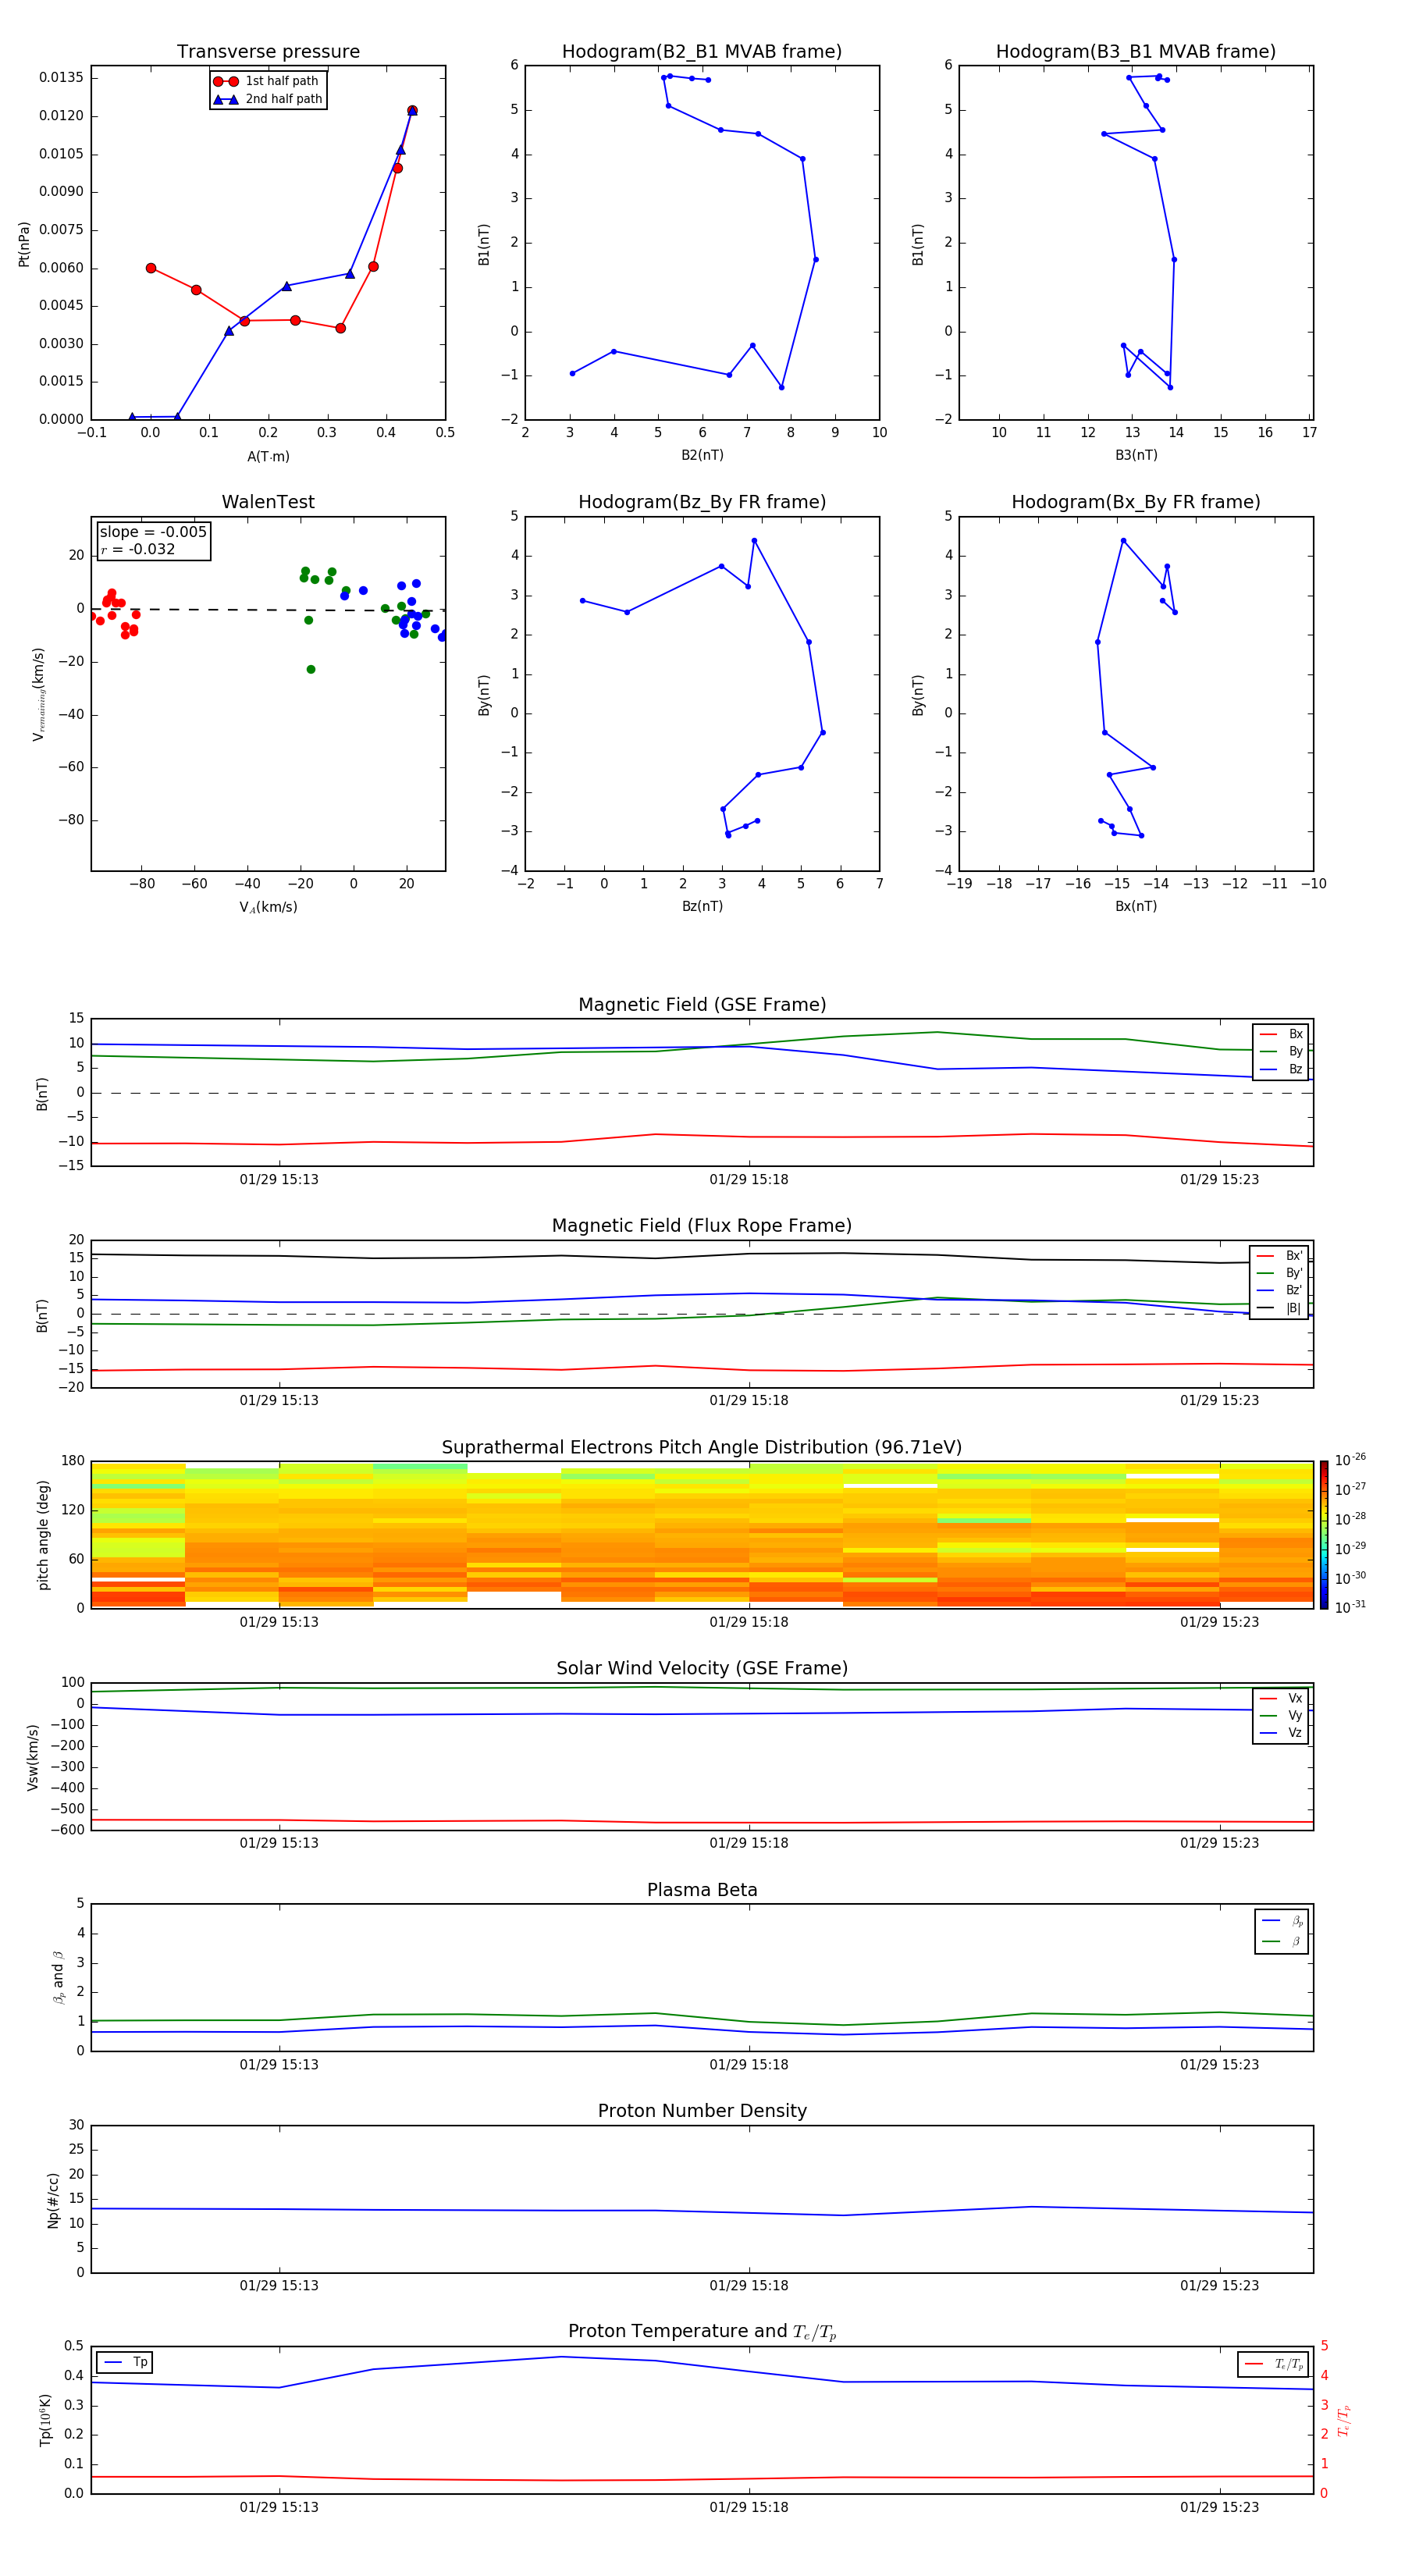Click the 'Bx(nT)' x-axis label
The image size is (1405, 2576).
[1136, 907]
